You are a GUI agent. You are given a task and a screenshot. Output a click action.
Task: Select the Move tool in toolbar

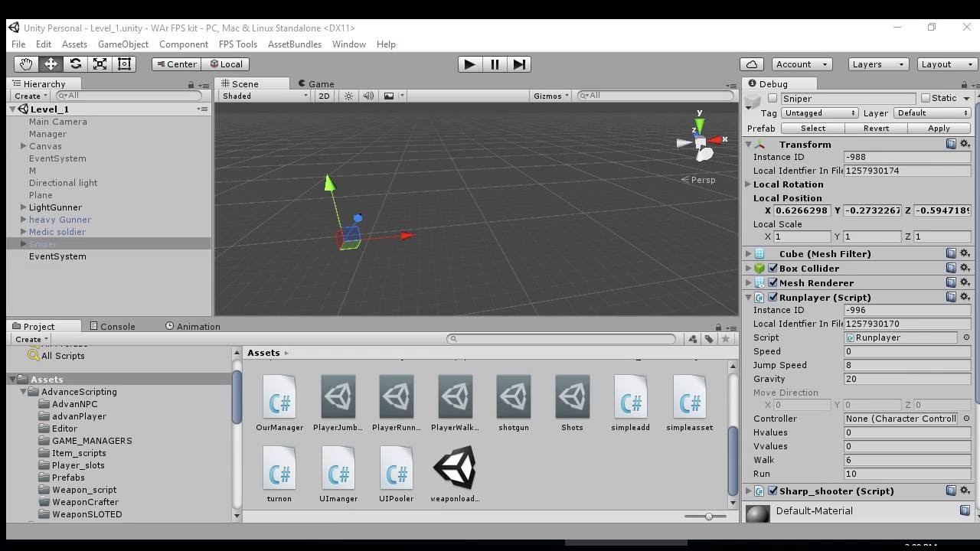click(51, 64)
